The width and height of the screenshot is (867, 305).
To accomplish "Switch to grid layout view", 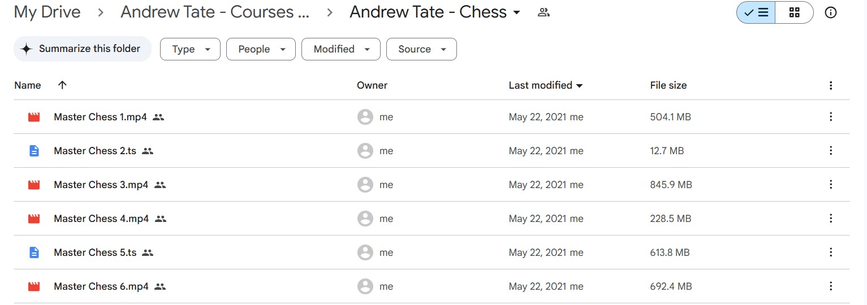I will point(794,12).
